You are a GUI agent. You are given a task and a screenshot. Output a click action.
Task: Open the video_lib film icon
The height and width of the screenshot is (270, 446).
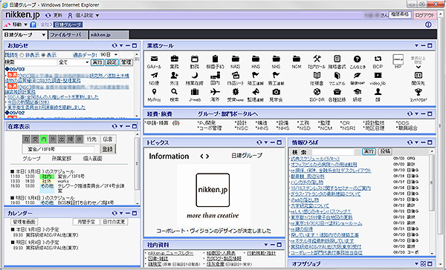pos(378,76)
